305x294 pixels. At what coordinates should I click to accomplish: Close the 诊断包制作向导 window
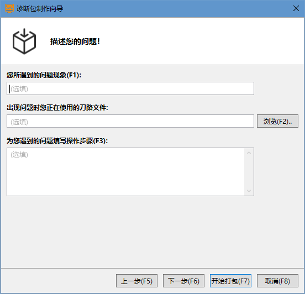coord(296,8)
